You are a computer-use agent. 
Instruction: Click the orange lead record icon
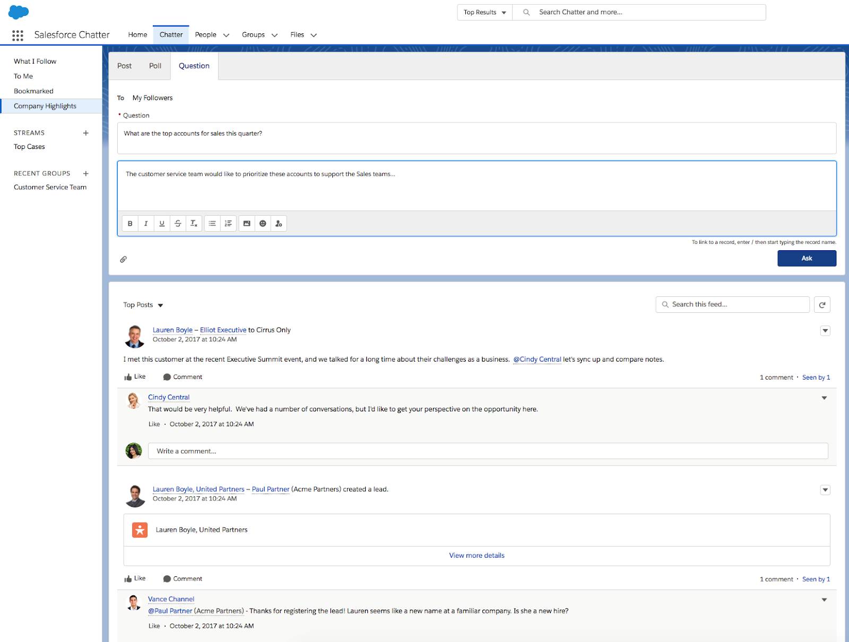point(140,530)
